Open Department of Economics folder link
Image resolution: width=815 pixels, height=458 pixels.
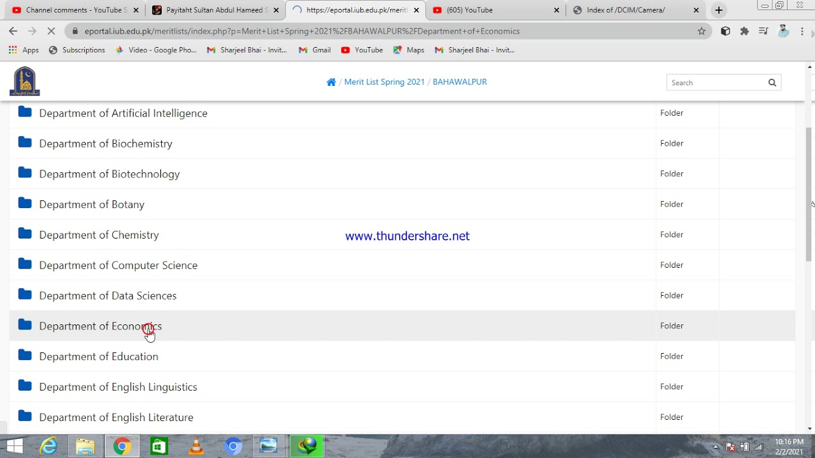(101, 326)
